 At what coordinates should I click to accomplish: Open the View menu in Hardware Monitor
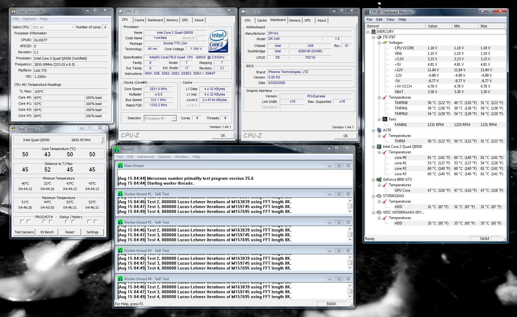click(x=390, y=19)
